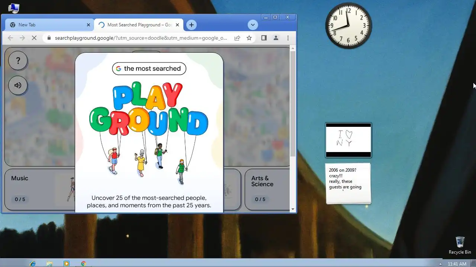Open Chrome three-dot menu
Viewport: 476px width, 267px height.
pos(288,38)
